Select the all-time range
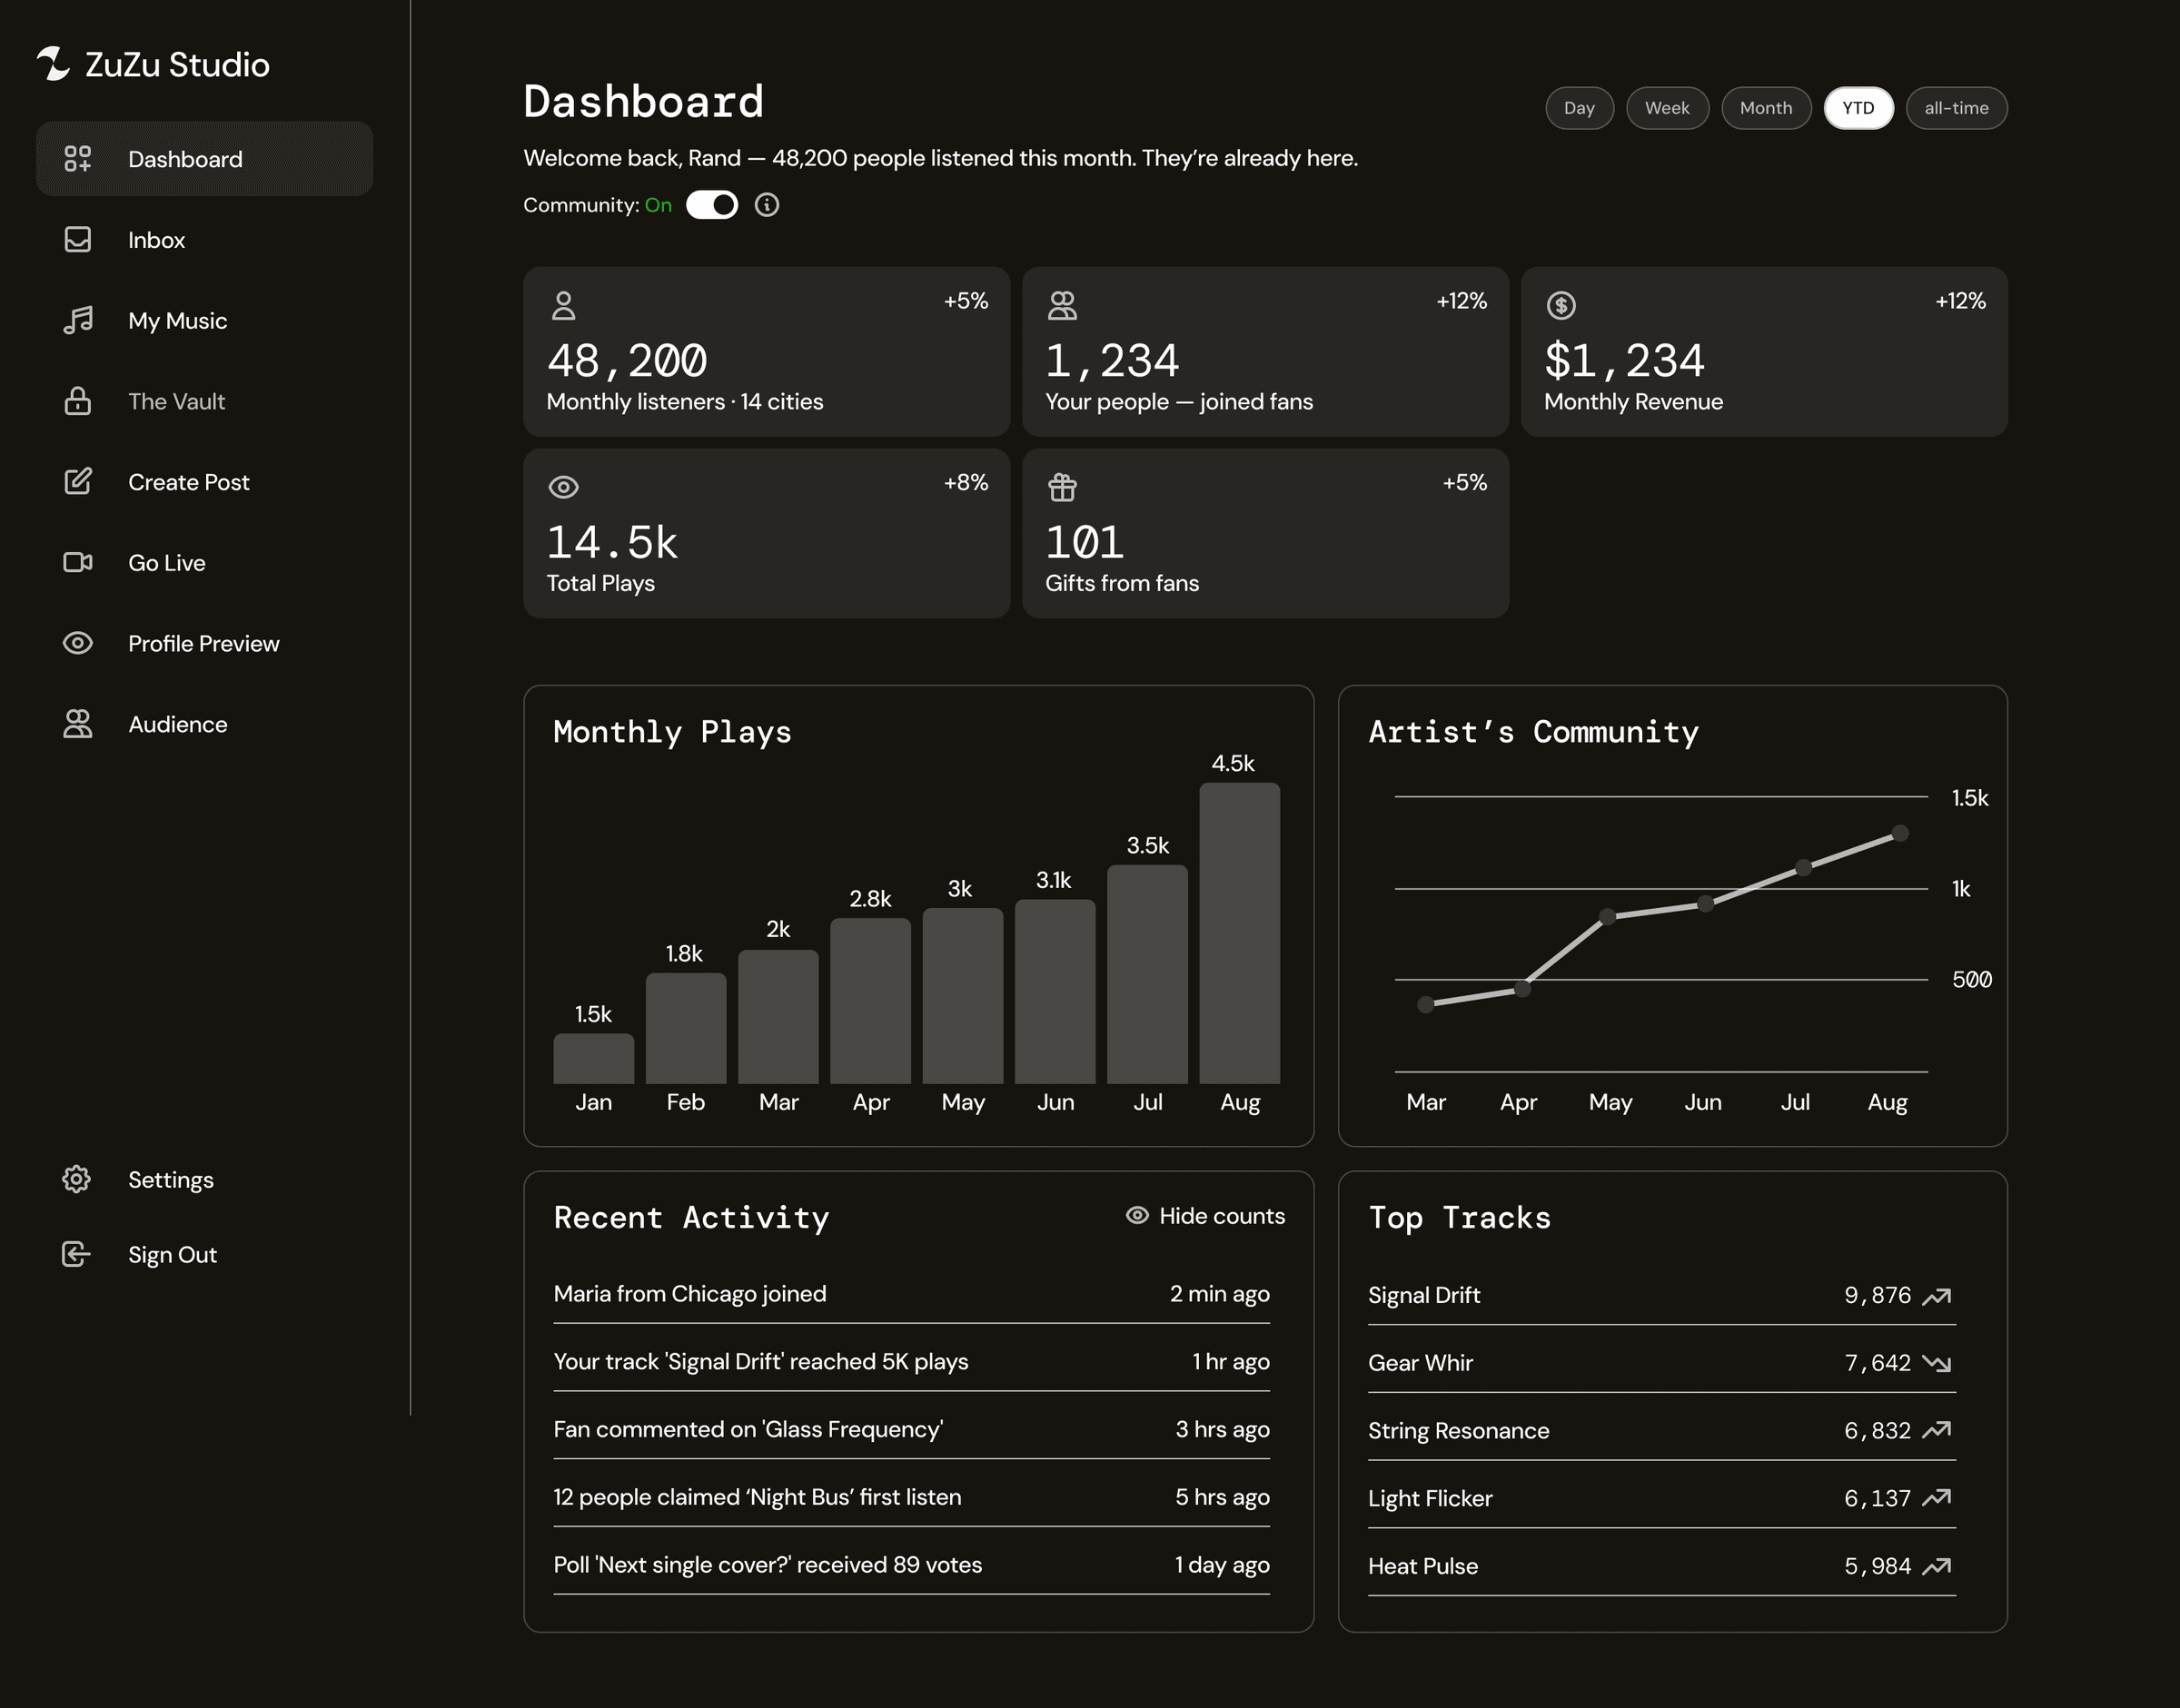The width and height of the screenshot is (2180, 1708). (1957, 108)
